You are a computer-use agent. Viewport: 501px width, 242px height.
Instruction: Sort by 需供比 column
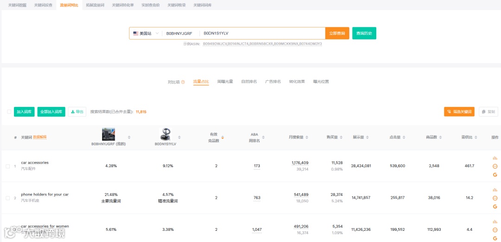pyautogui.click(x=476, y=137)
